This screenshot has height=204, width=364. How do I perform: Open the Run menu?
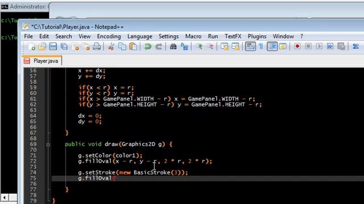213,36
